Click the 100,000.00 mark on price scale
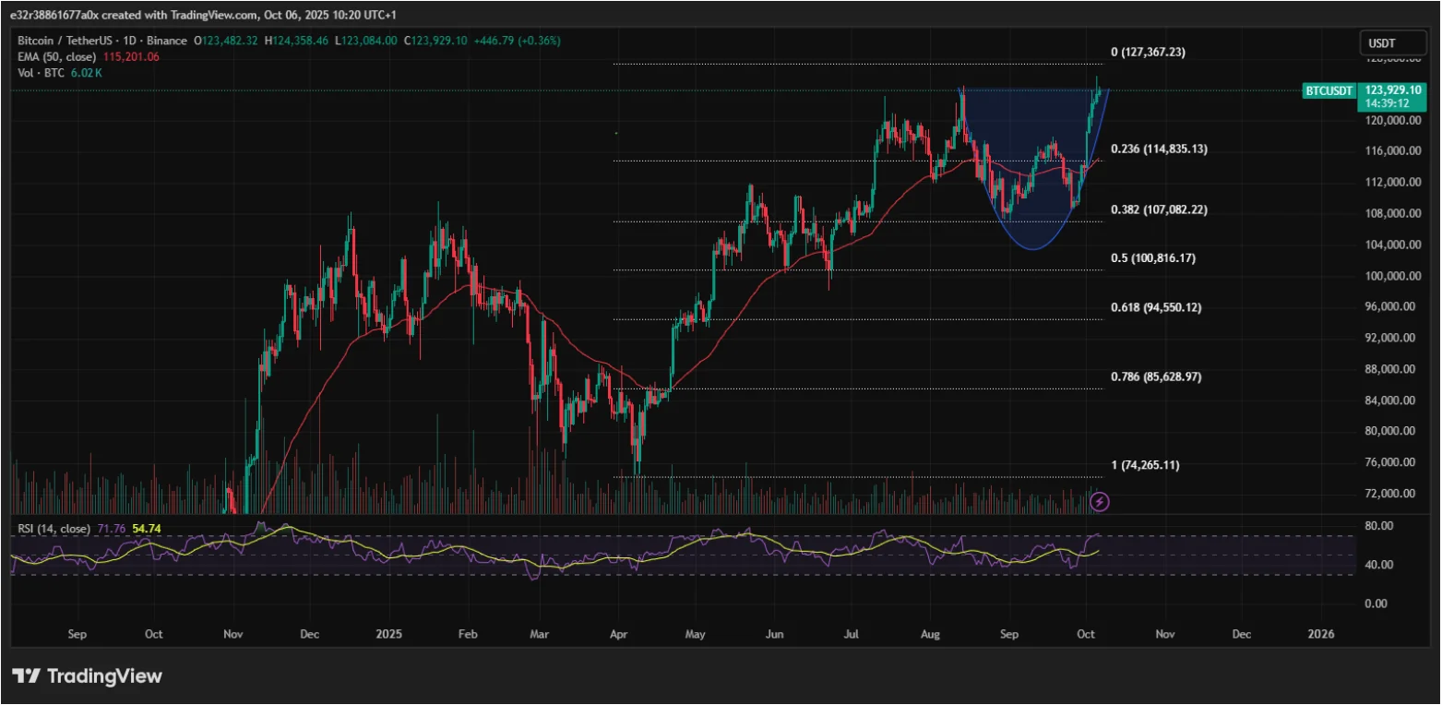This screenshot has height=705, width=1442. coord(1391,276)
